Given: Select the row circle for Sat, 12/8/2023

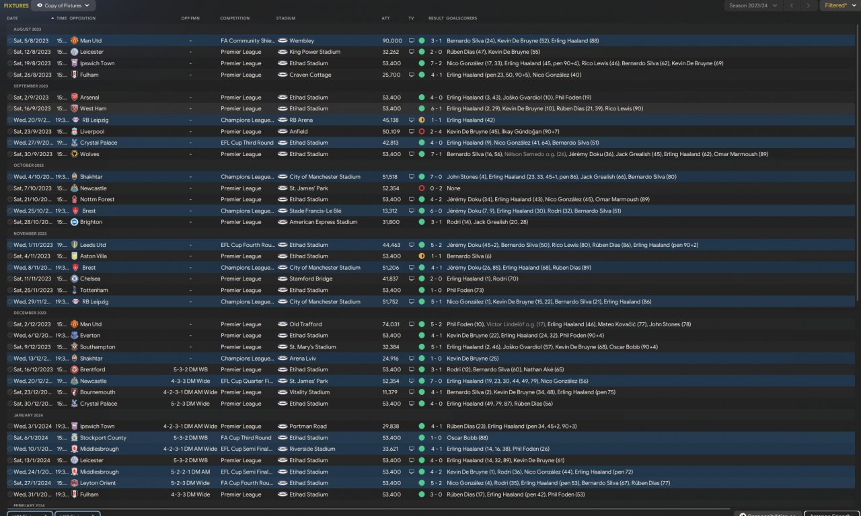Looking at the screenshot, I should pyautogui.click(x=9, y=52).
